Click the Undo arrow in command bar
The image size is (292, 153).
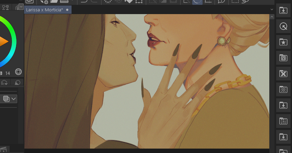[x=84, y=1]
